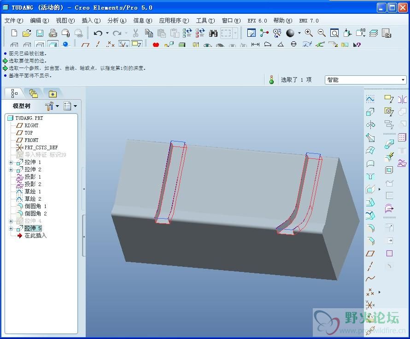Viewport: 410px width, 339px height.
Task: Create a datum coordinate system
Action: pyautogui.click(x=370, y=304)
